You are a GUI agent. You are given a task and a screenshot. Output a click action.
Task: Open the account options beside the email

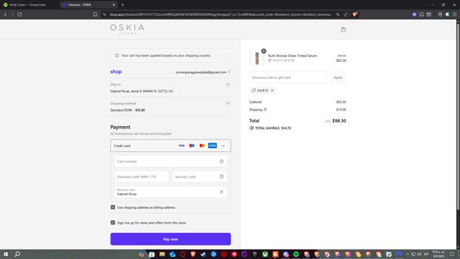[229, 72]
